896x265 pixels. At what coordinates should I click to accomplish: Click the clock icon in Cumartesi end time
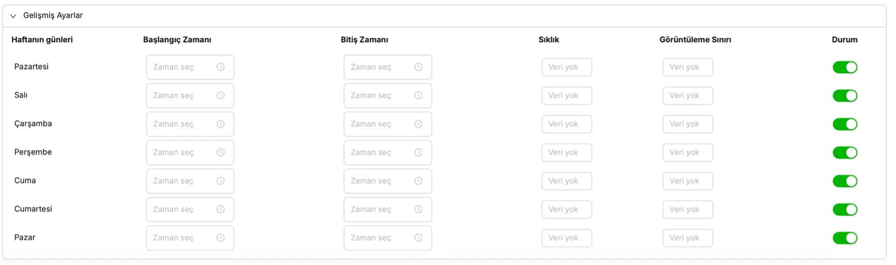418,209
